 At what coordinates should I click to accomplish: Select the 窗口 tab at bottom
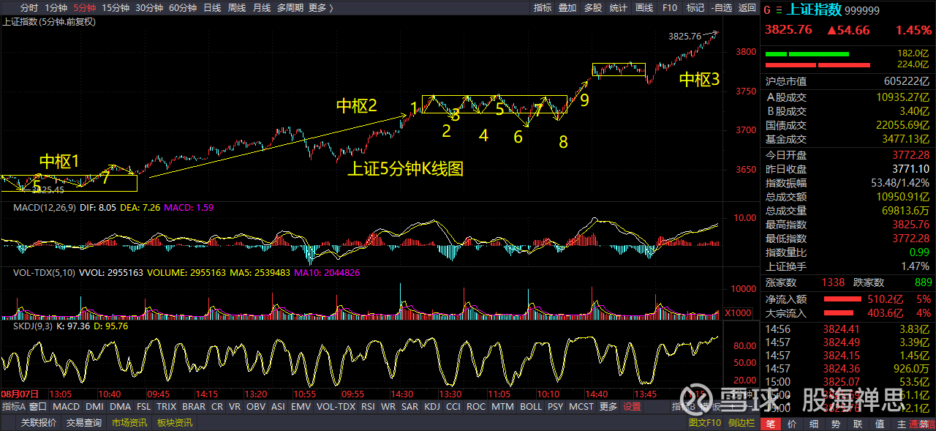click(x=38, y=407)
